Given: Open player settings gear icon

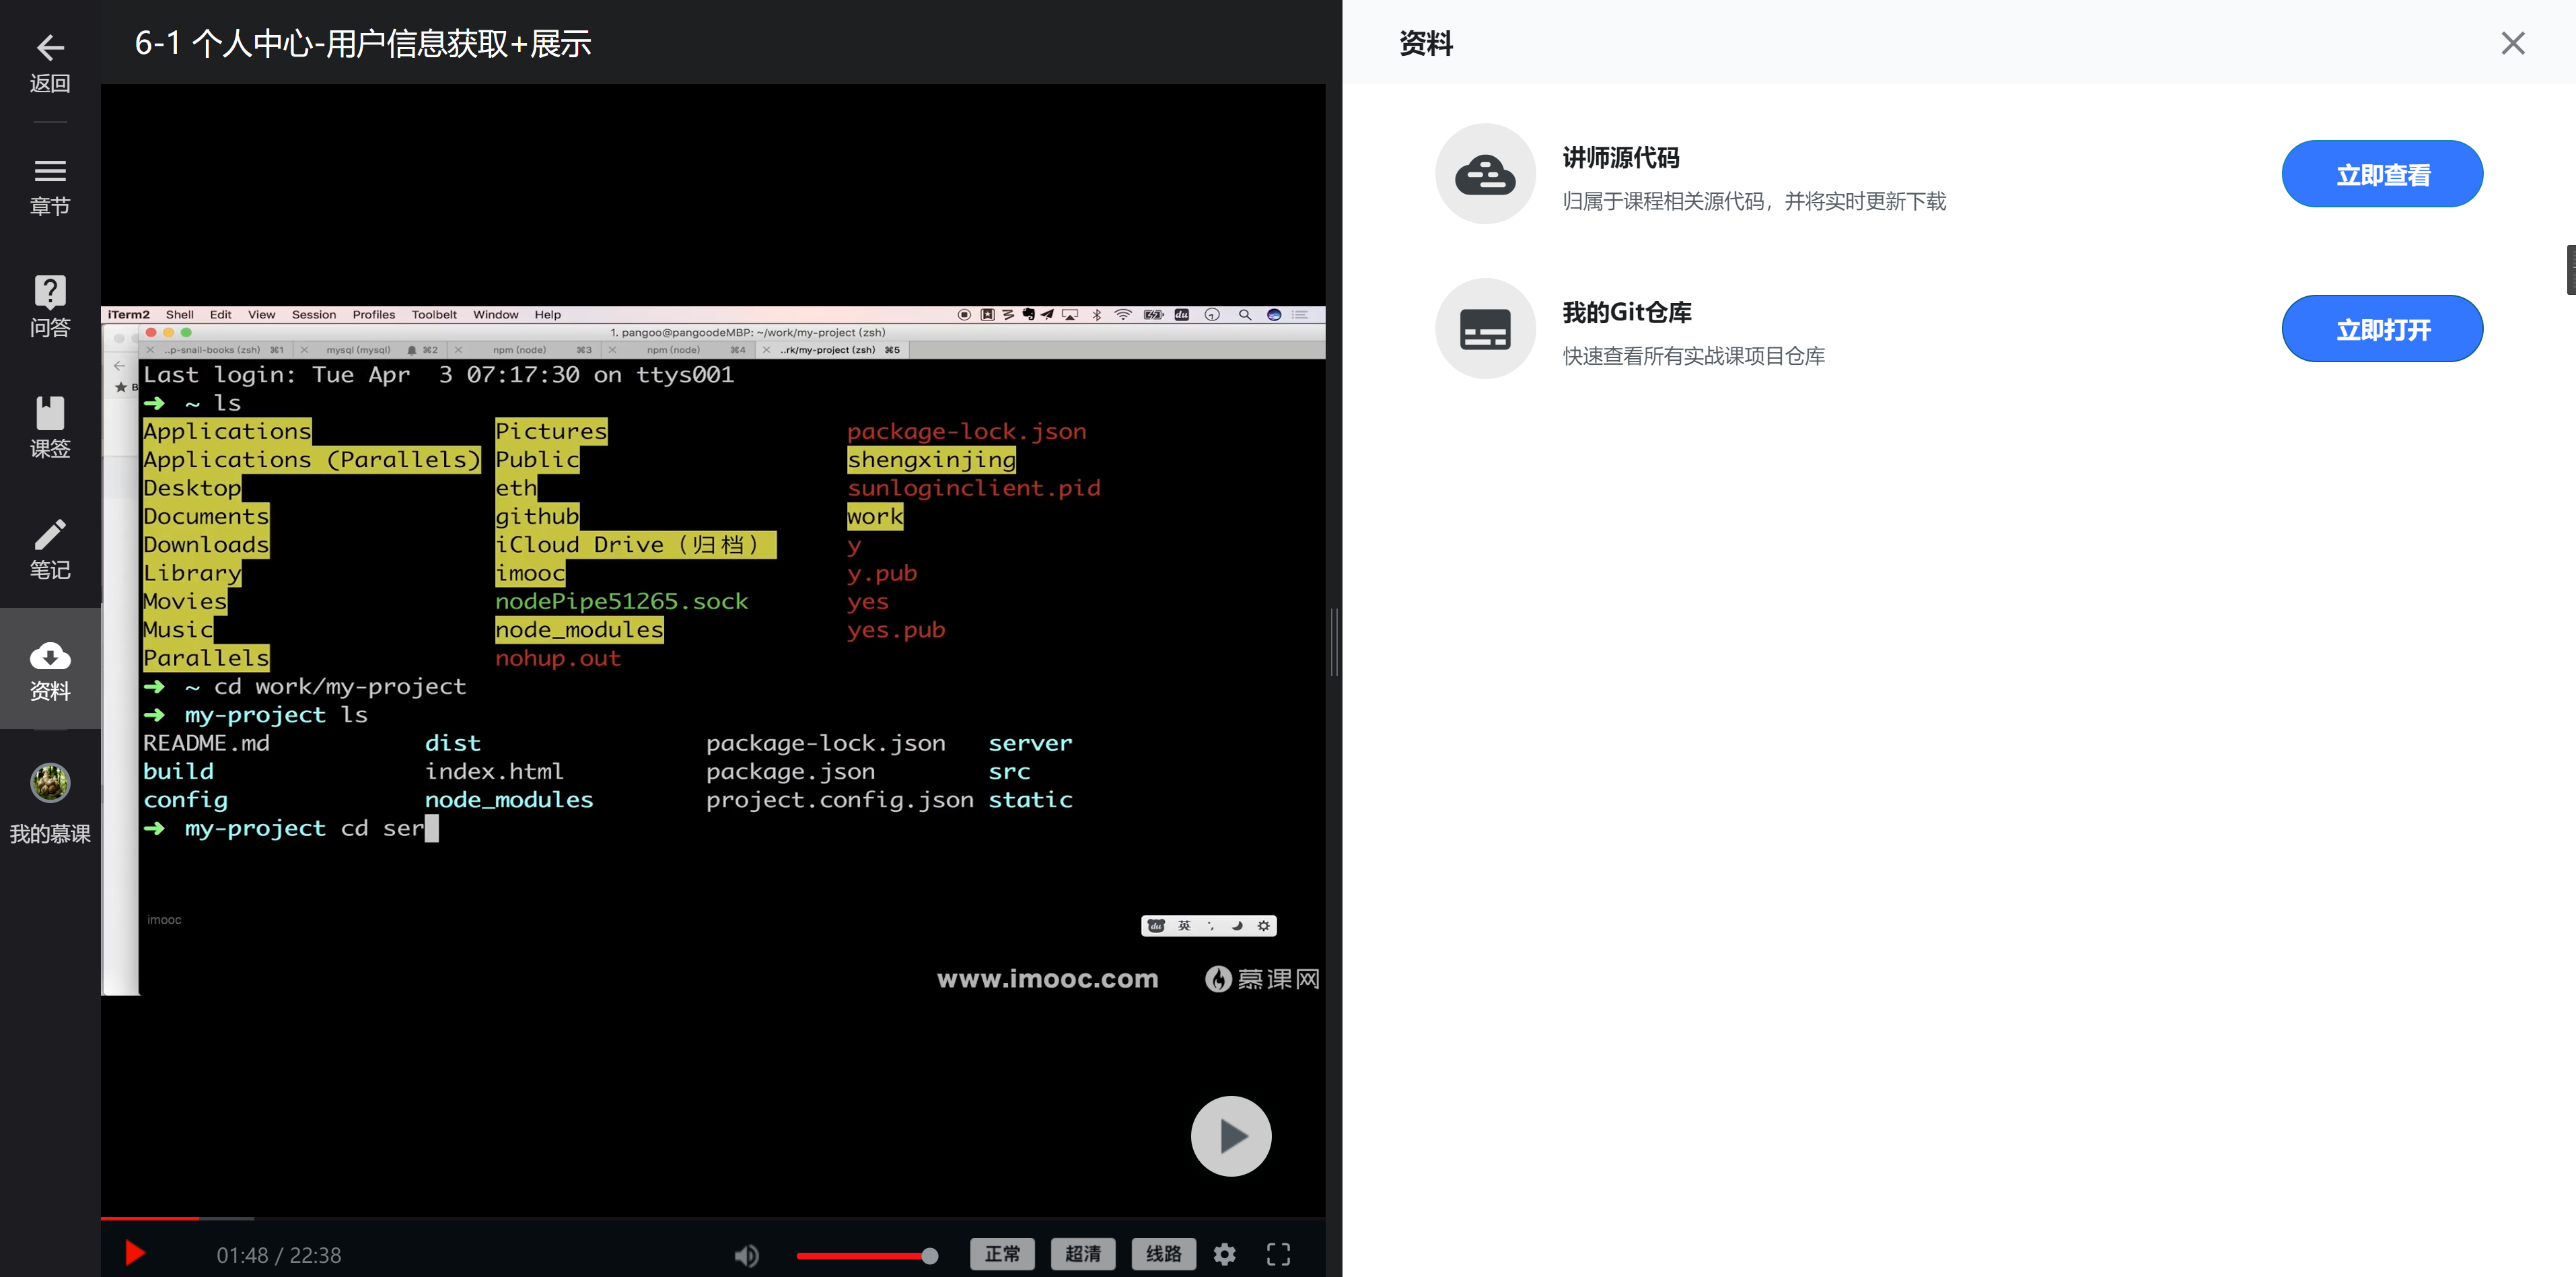Looking at the screenshot, I should tap(1224, 1254).
